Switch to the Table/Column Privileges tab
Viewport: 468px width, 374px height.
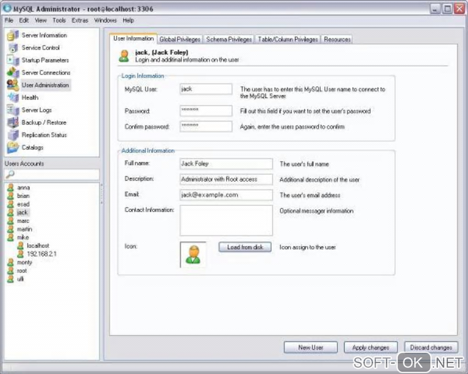click(x=288, y=39)
